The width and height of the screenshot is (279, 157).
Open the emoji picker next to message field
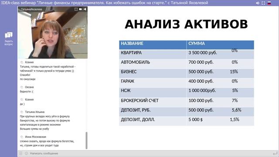pos(26,153)
